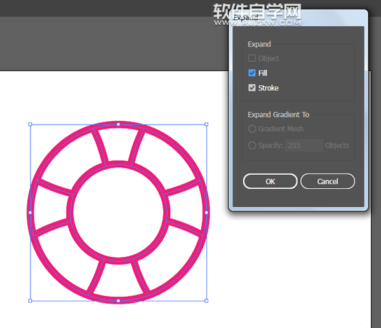The width and height of the screenshot is (381, 328).
Task: Click the bottom-center bounding box handle
Action: 118,301
